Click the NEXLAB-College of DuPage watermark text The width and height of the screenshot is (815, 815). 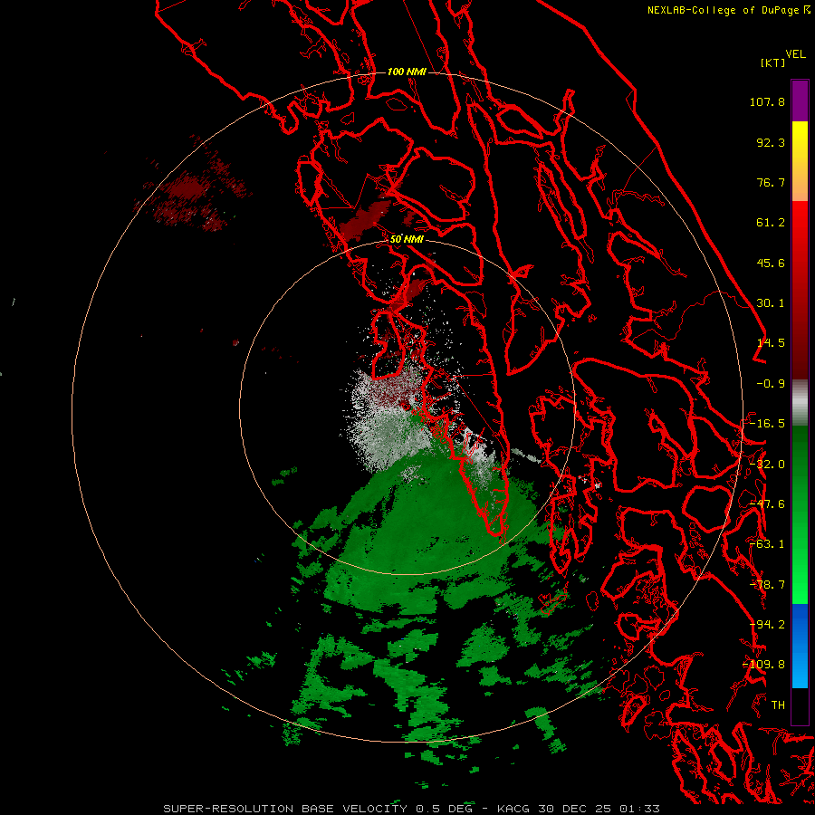(x=728, y=10)
